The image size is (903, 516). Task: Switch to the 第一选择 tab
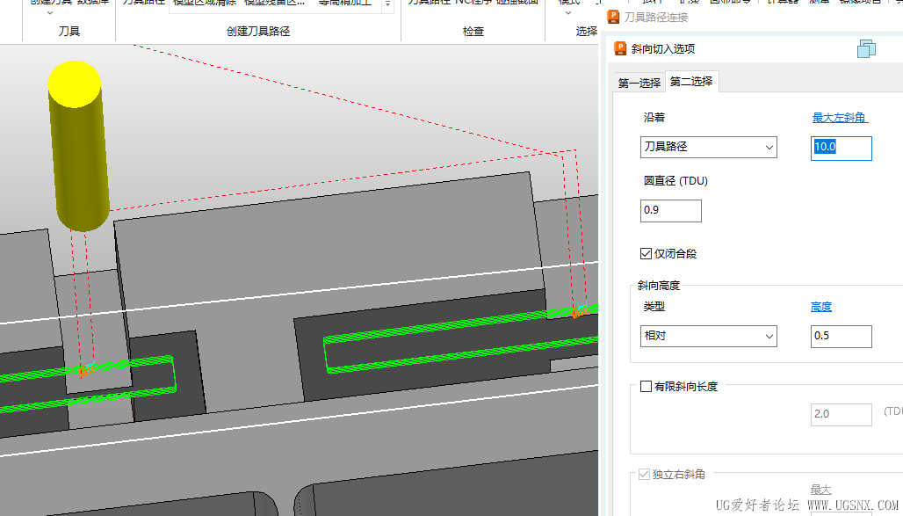click(639, 83)
